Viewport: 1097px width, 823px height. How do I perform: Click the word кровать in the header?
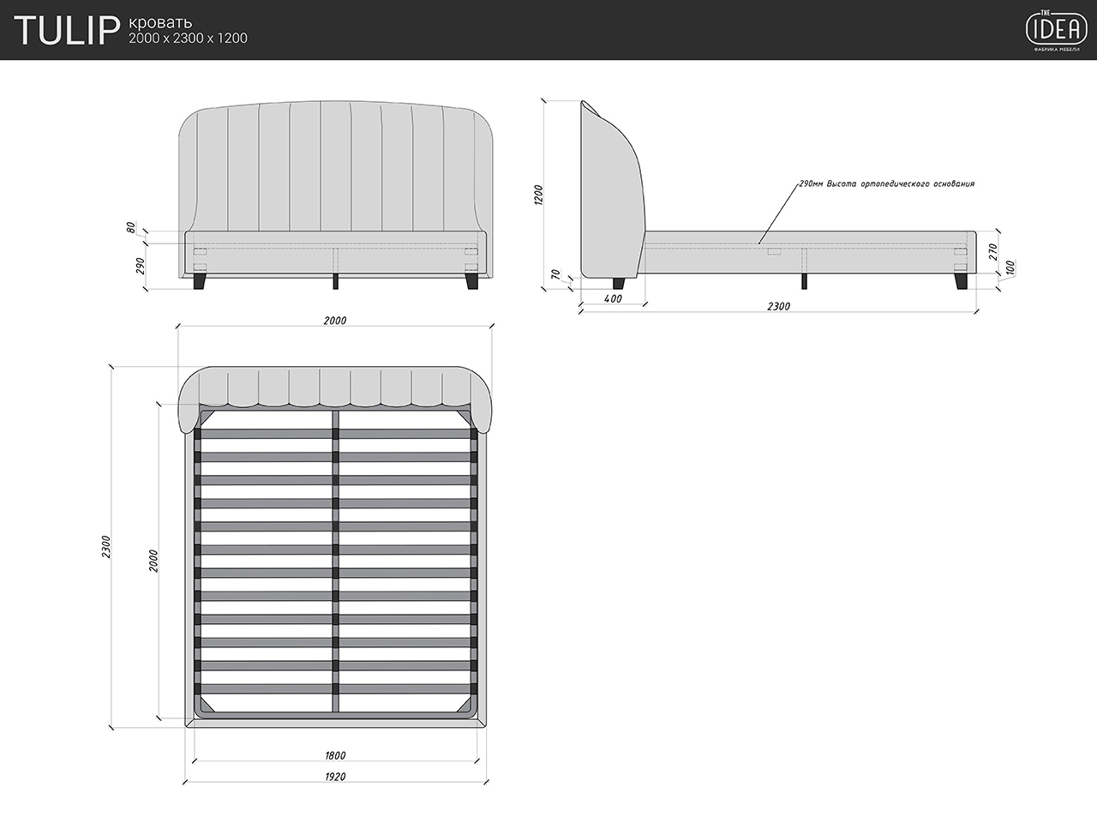pyautogui.click(x=160, y=21)
